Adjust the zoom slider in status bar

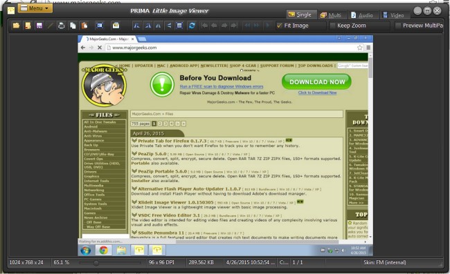pos(96,263)
